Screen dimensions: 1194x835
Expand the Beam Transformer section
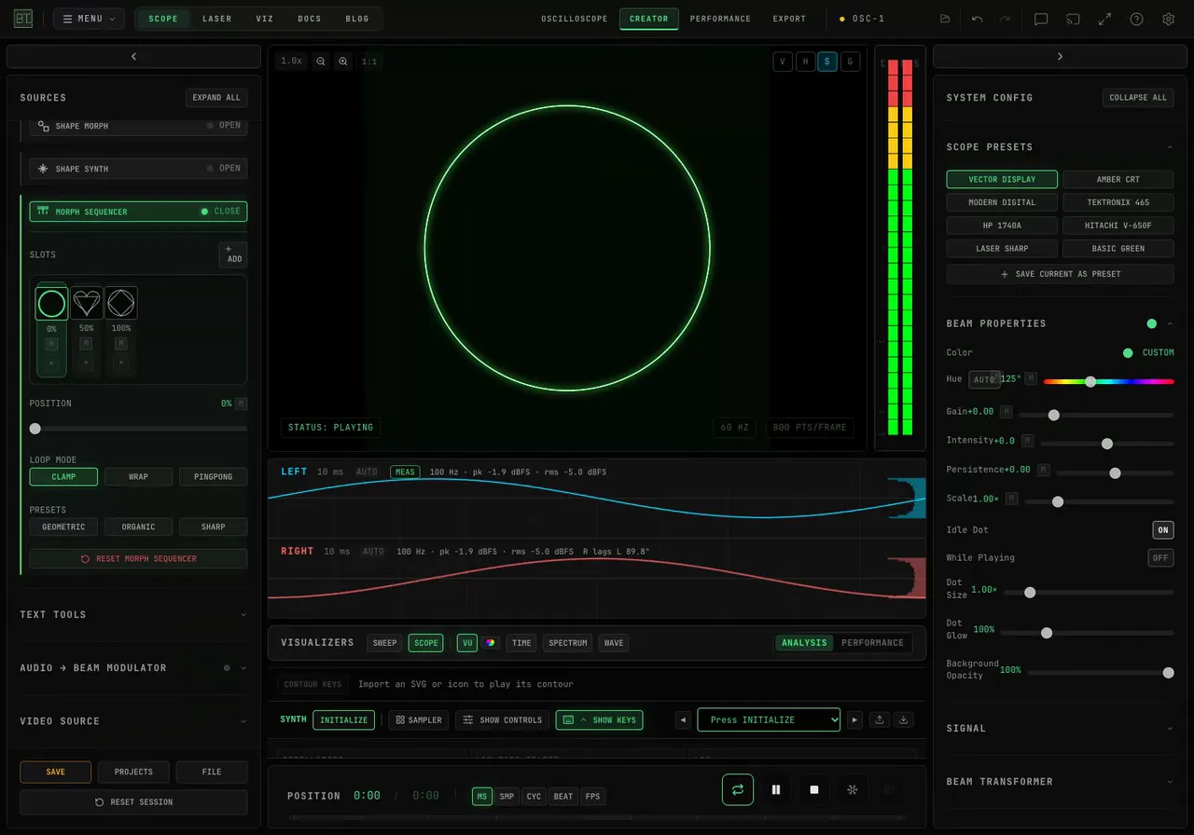click(x=1060, y=782)
